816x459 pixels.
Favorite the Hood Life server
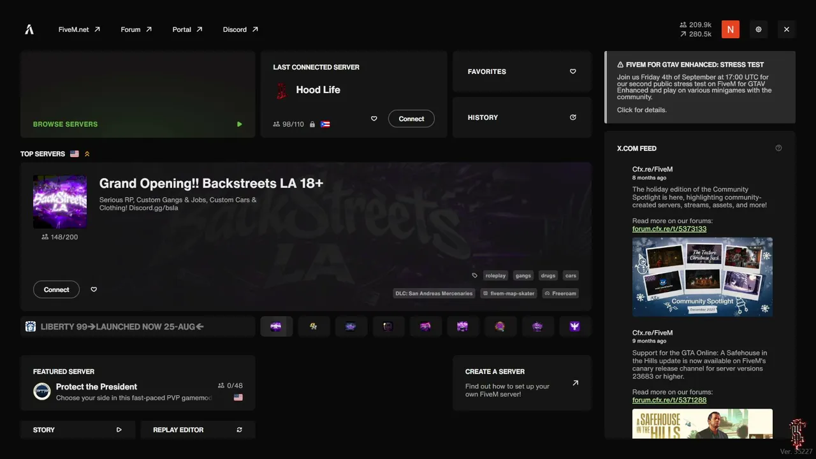pyautogui.click(x=374, y=119)
